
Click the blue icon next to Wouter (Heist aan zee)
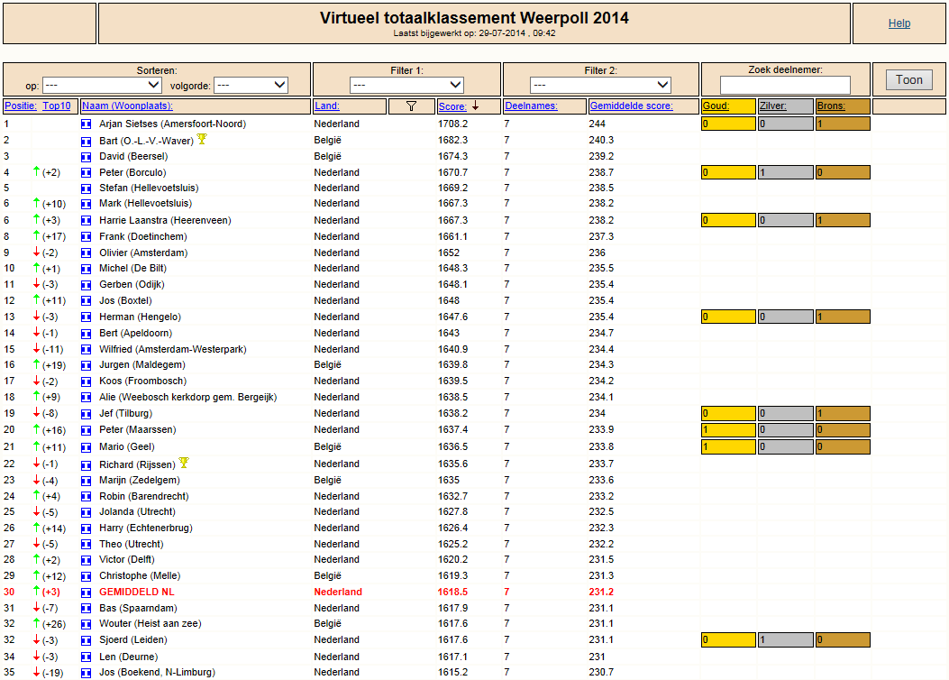86,624
